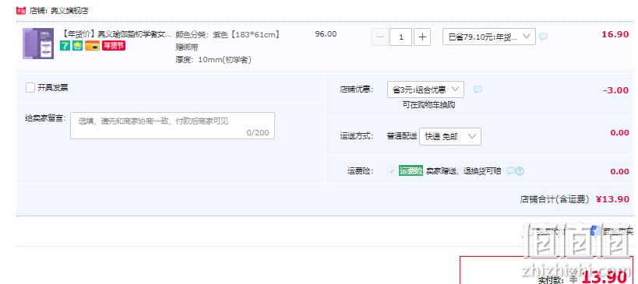The width and height of the screenshot is (638, 284).
Task: Click the 可在购物车换购 text
Action: (429, 105)
